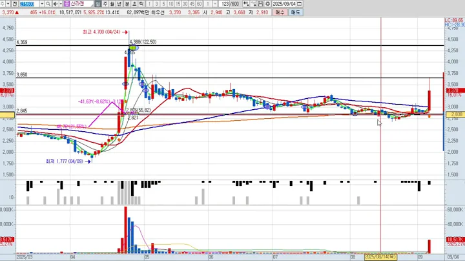The width and height of the screenshot is (465, 261).
Task: Click the 2,845 horizontal line label
Action: (x=22, y=111)
